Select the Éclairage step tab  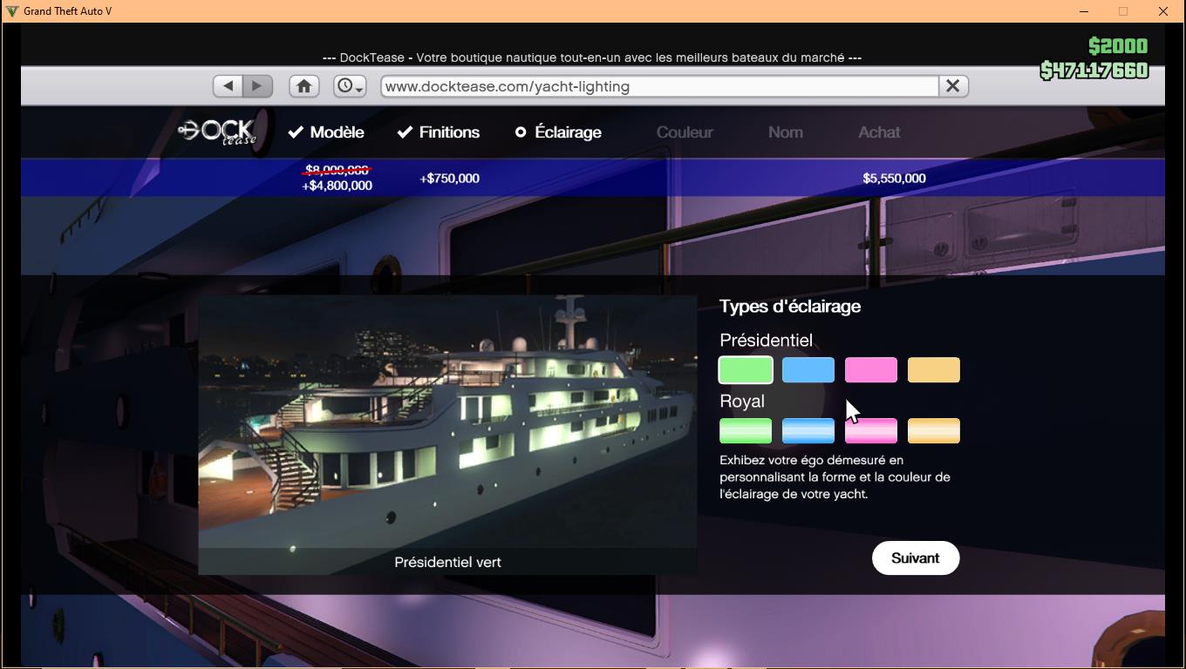point(558,132)
